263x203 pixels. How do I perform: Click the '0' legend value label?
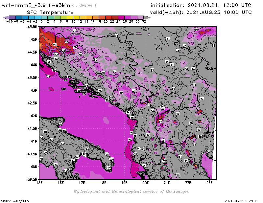click(x=41, y=21)
